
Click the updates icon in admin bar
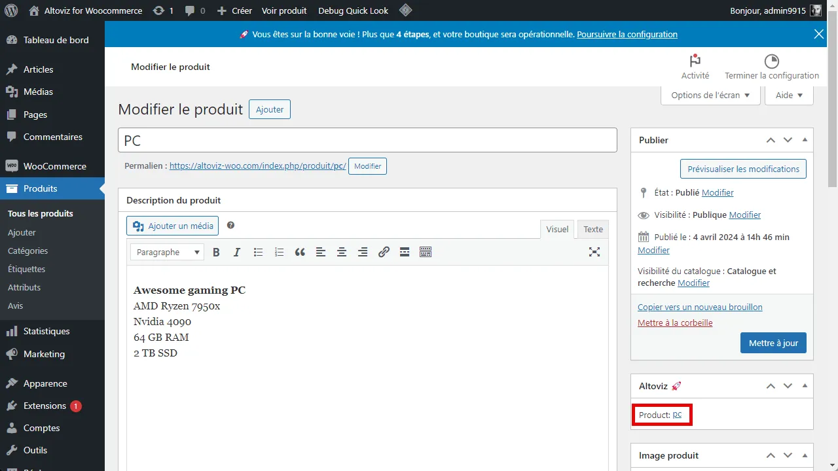pos(159,10)
